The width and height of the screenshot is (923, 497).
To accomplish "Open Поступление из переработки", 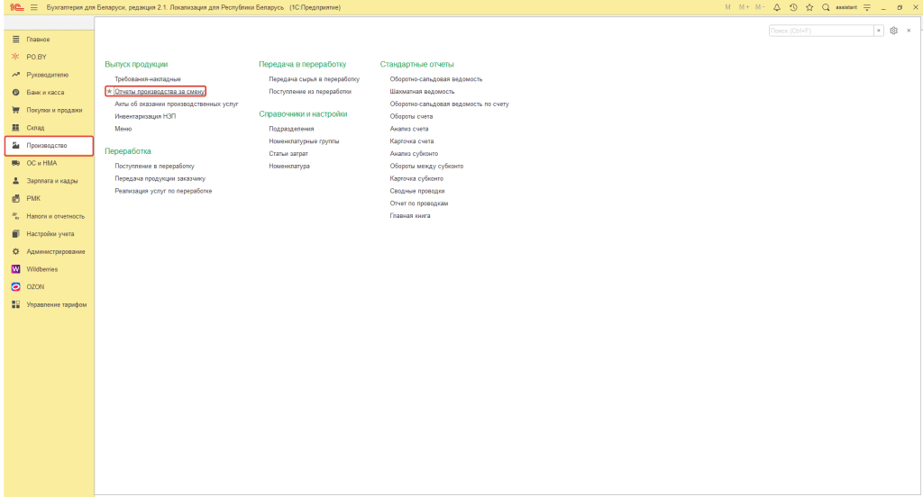I will click(310, 91).
